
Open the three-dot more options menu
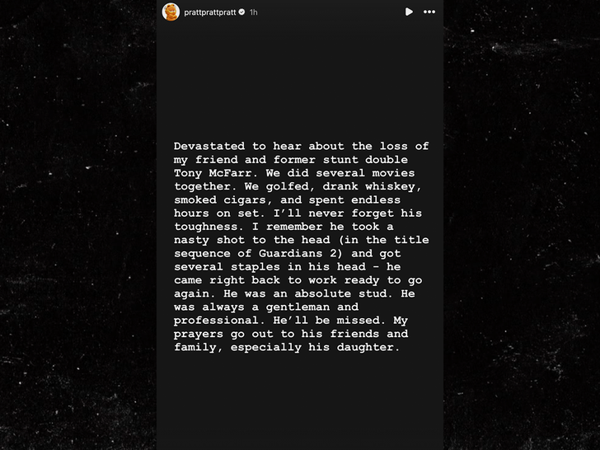429,12
